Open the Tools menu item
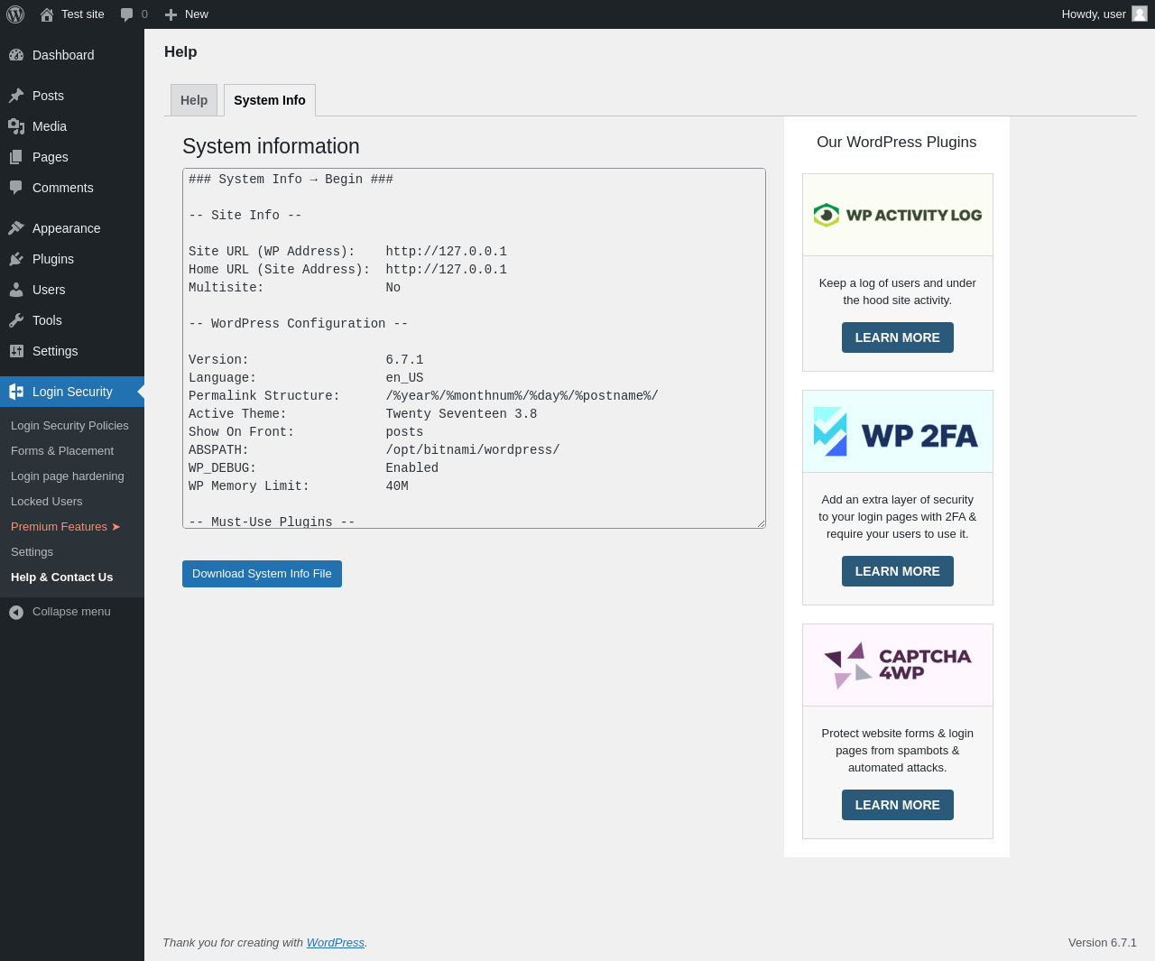The image size is (1155, 961). [x=72, y=320]
